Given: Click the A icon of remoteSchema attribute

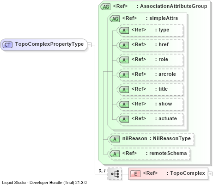Looking at the screenshot, I should tap(115, 154).
